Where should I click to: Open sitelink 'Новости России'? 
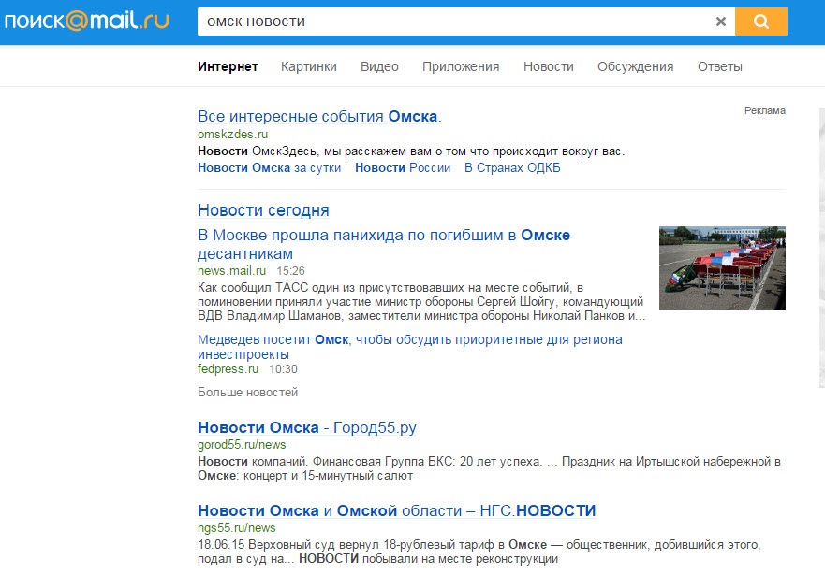coord(403,168)
